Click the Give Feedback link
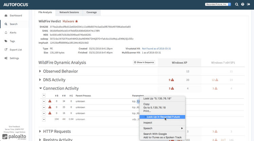This screenshot has height=141, width=254. click(14, 126)
